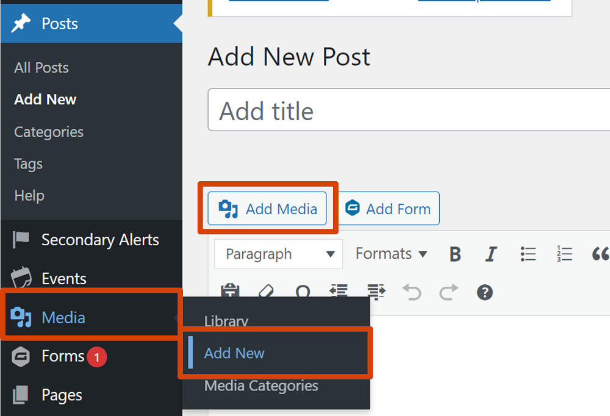The height and width of the screenshot is (416, 610).
Task: Open Secondary Alerts menu
Action: coord(100,240)
